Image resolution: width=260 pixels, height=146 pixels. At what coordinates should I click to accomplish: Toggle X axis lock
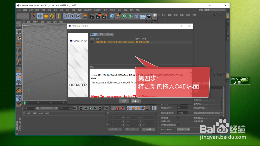point(66,16)
